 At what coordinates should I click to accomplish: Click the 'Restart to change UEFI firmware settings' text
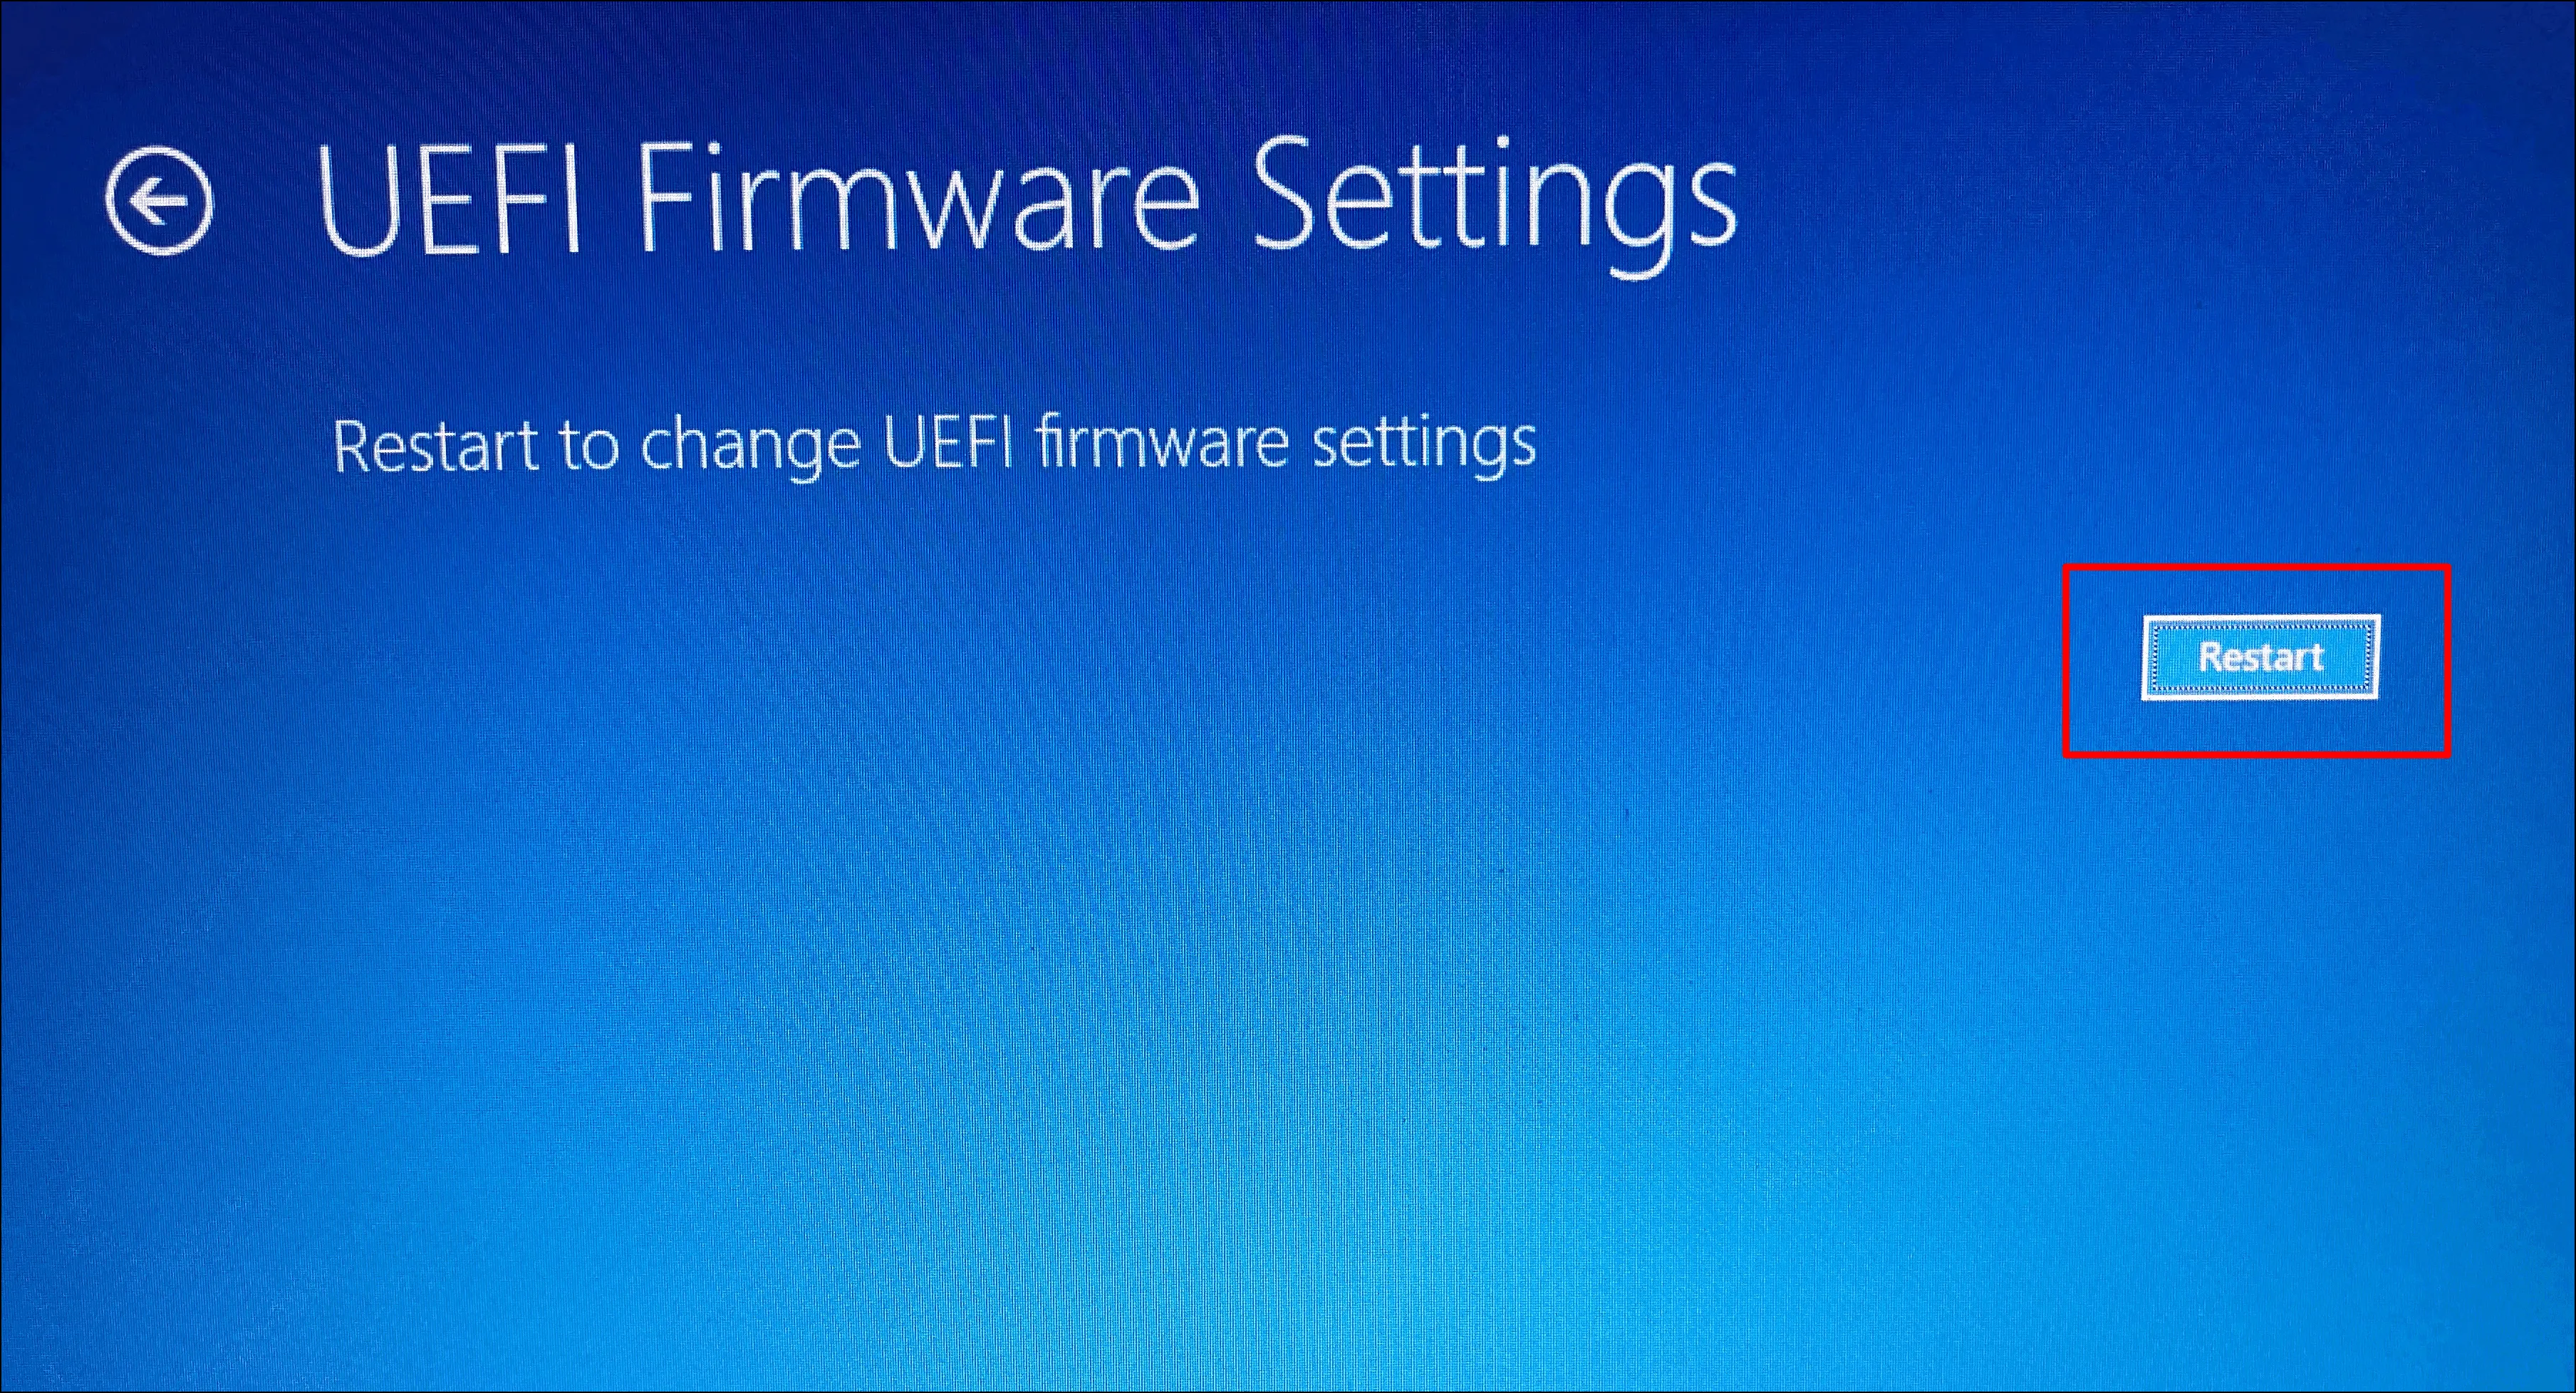coord(934,446)
